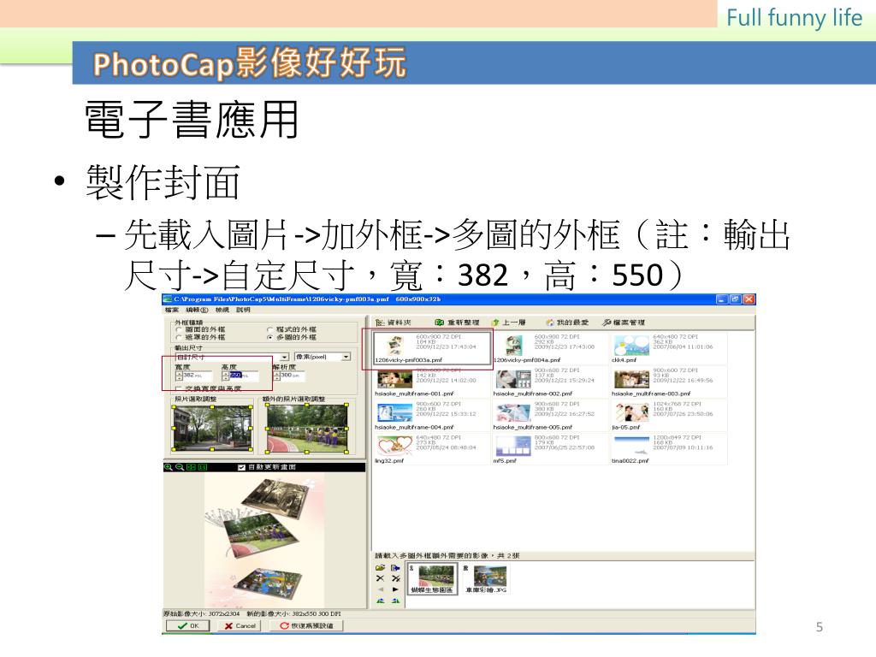
Task: Click 照片選取調整 crop preview image
Action: coord(212,429)
